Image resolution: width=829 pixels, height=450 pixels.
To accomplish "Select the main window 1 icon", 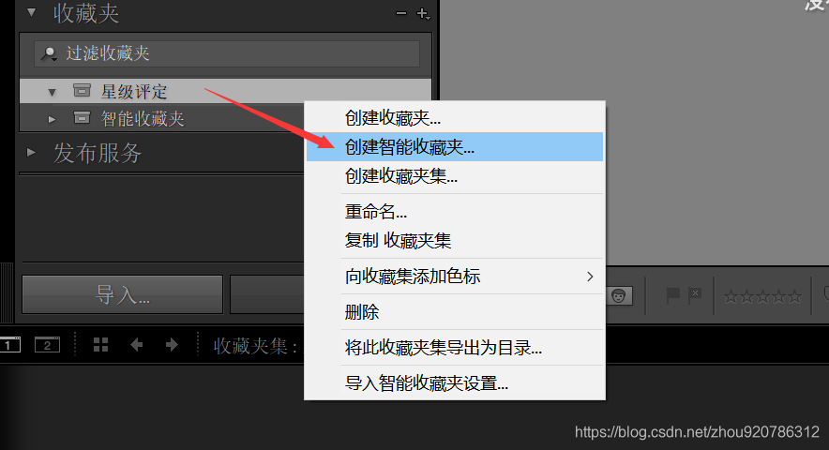I will [9, 345].
